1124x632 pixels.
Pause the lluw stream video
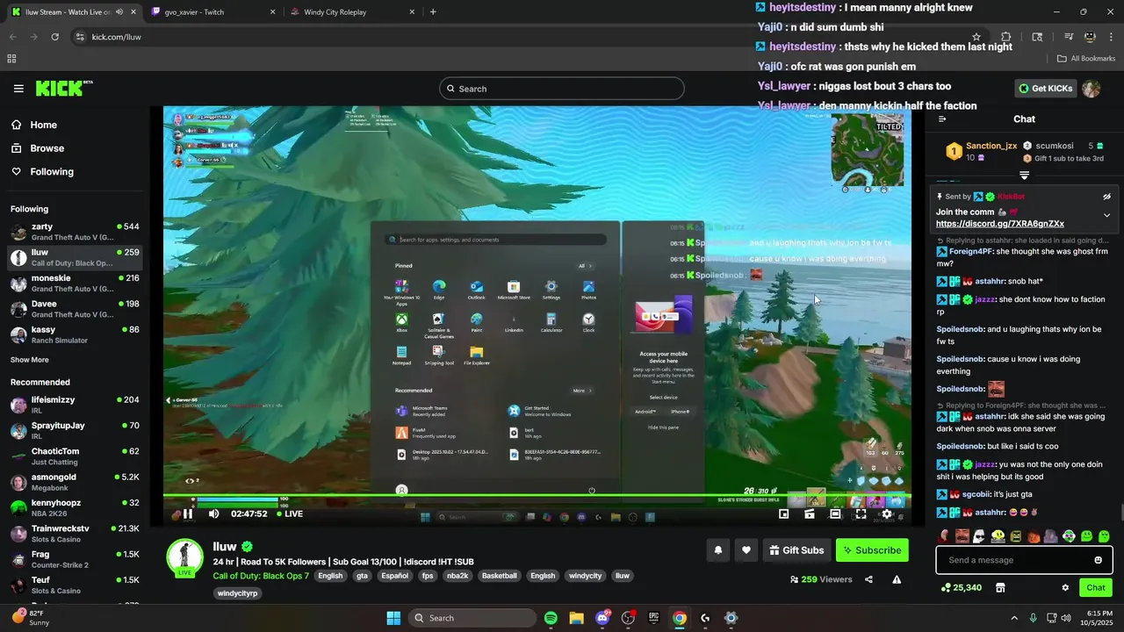188,514
